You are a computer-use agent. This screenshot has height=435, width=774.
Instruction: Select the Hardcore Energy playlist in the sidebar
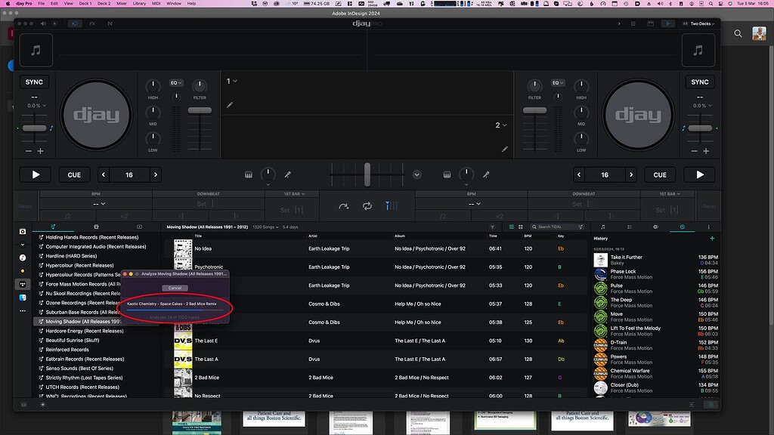click(83, 330)
